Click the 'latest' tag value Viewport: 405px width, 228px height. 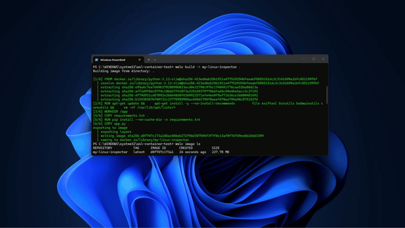(x=139, y=152)
